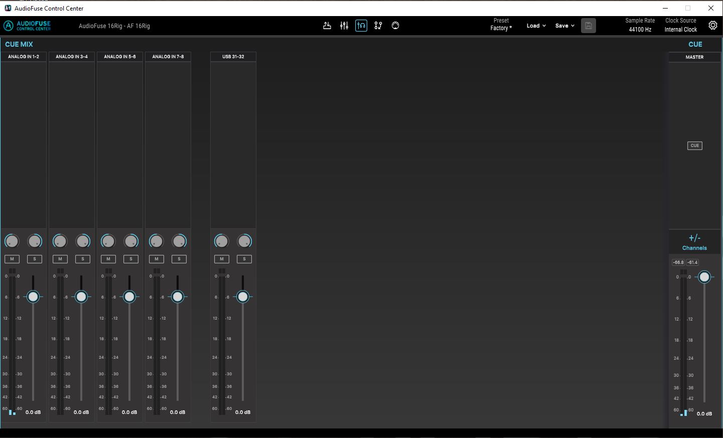Click the +/- Channels button
The image size is (723, 438).
pos(694,241)
